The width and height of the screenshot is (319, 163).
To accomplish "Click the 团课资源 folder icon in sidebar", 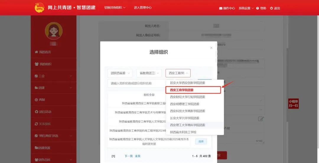I will [x=36, y=148].
